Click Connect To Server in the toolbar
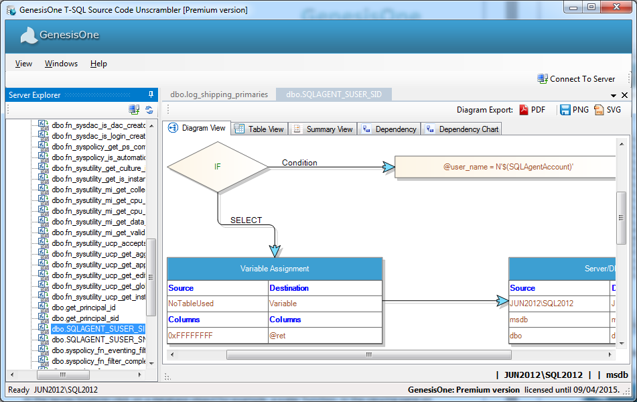This screenshot has width=637, height=402. (576, 79)
